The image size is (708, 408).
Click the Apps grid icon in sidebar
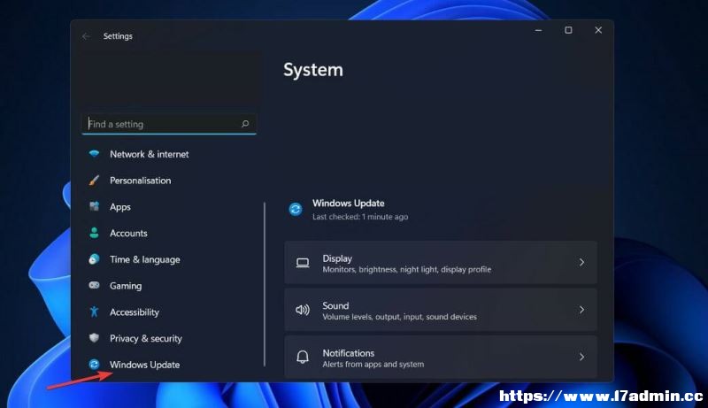(x=94, y=207)
